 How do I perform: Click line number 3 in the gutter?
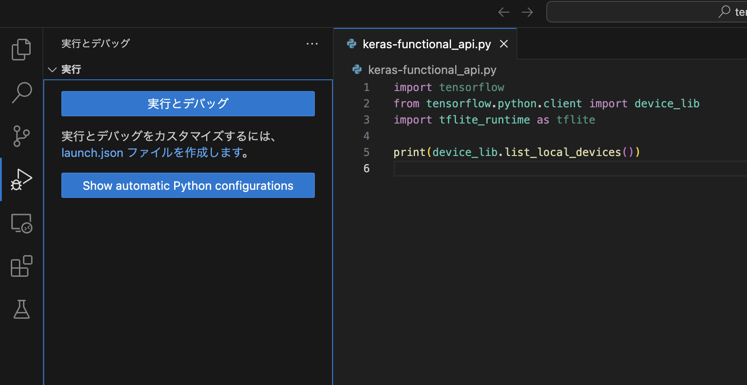(367, 120)
